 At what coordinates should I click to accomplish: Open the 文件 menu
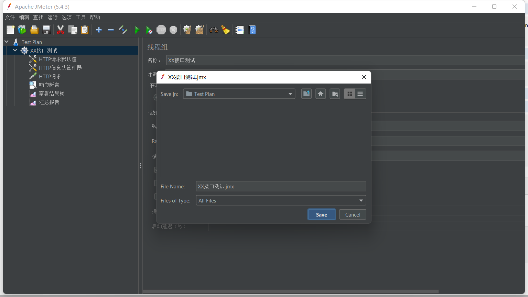[10, 17]
